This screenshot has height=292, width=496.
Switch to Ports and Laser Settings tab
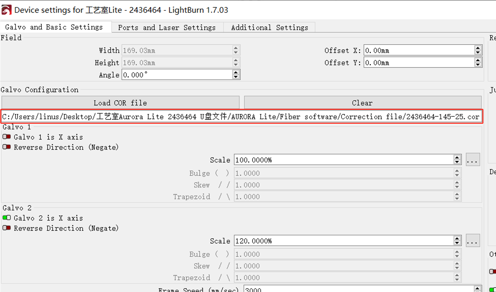(x=167, y=28)
